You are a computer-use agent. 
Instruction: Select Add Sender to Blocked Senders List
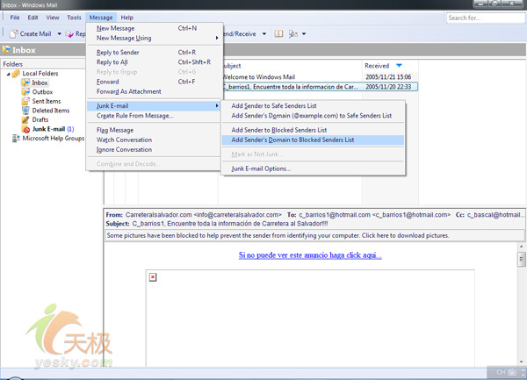pos(313,130)
